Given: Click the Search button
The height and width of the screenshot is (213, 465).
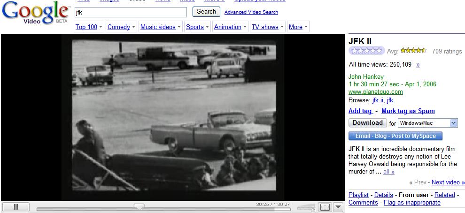Looking at the screenshot, I should click(x=206, y=12).
